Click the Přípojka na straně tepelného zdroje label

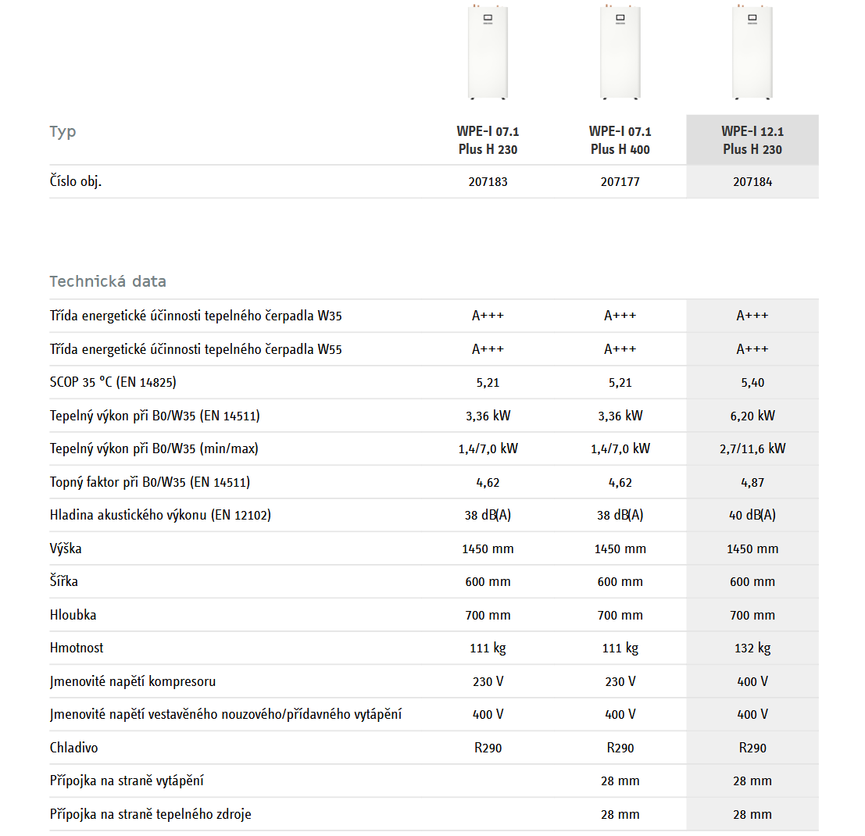click(151, 814)
